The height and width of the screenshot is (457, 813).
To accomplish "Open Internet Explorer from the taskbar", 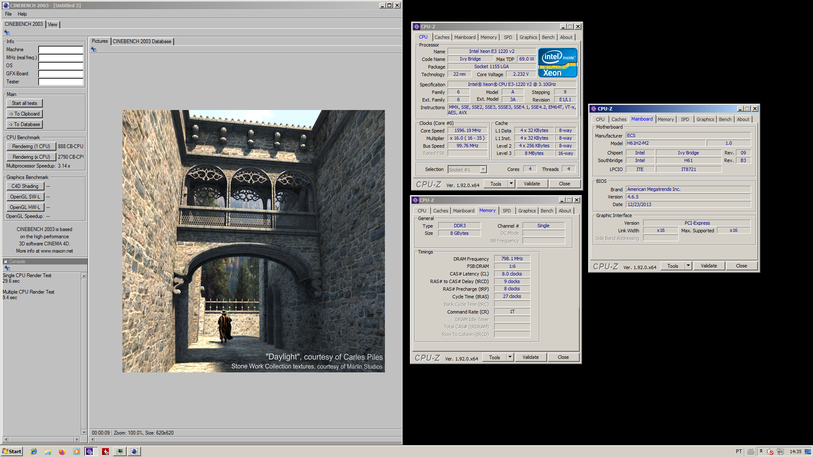I will 34,451.
